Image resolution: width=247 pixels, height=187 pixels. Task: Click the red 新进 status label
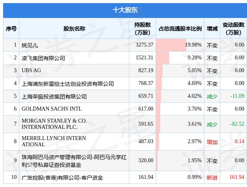pos(212,178)
